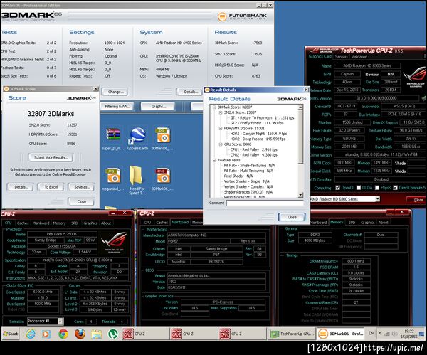This screenshot has height=355, width=427.
Task: Launch Google Chrome from the taskbar
Action: click(63, 334)
